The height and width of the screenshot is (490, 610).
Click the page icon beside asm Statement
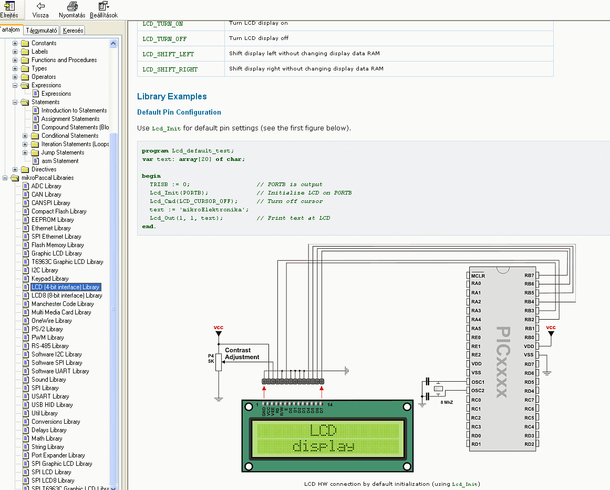(x=36, y=161)
